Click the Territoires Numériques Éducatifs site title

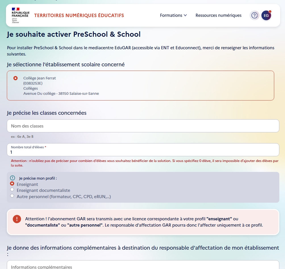point(79,15)
